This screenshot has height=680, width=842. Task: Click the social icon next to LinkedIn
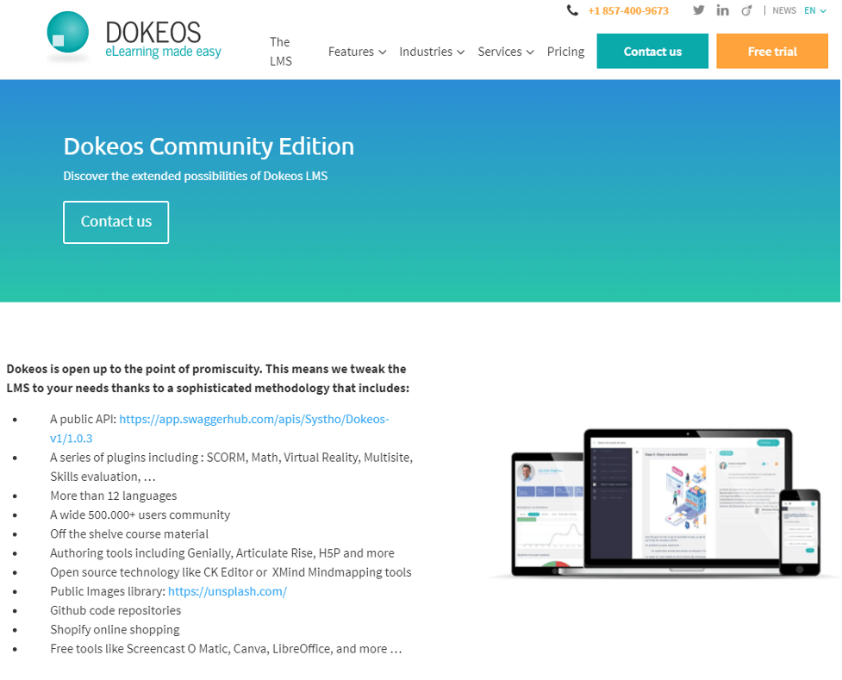click(x=745, y=10)
